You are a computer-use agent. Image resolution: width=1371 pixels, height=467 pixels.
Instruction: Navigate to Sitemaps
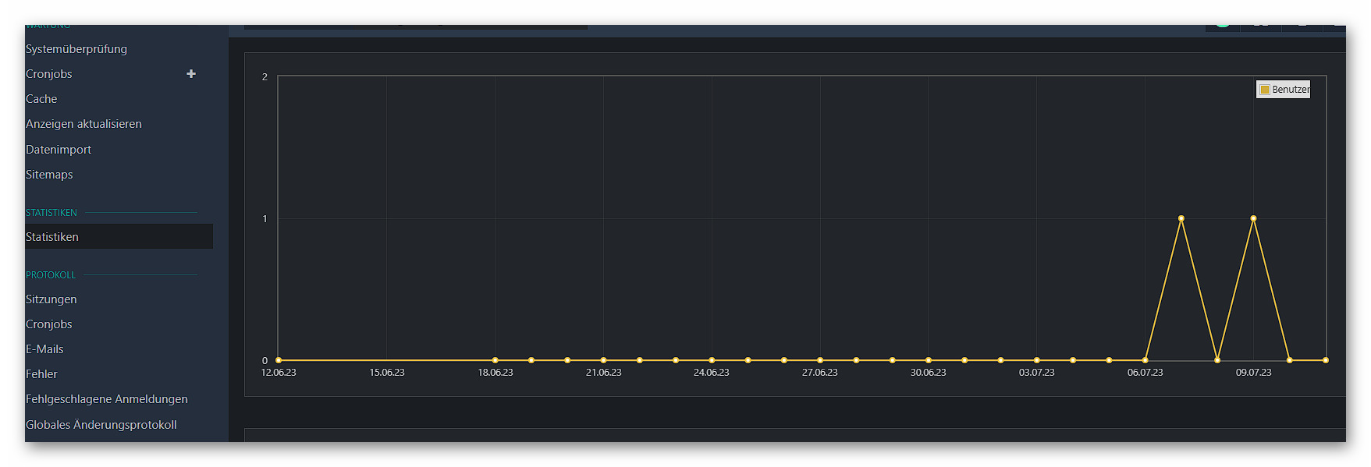pyautogui.click(x=49, y=175)
